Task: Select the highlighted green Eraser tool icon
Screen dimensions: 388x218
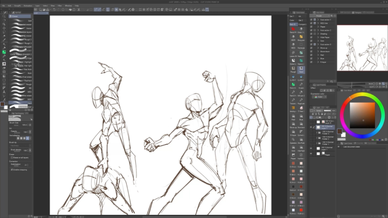Action: pos(4,52)
